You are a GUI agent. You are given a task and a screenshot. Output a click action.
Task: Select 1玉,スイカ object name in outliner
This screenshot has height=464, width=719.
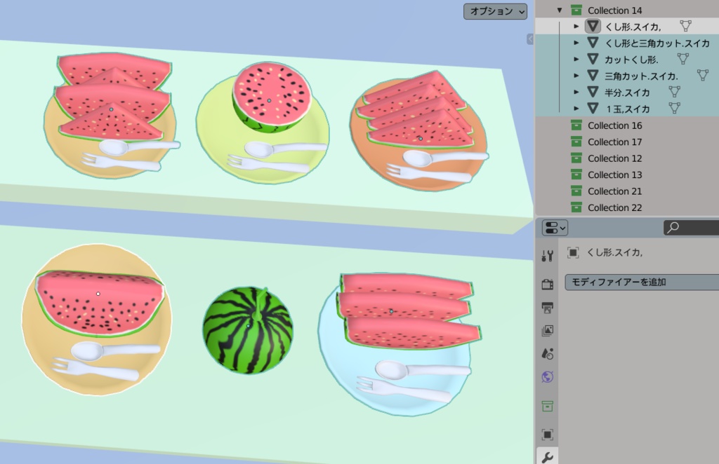click(x=627, y=109)
